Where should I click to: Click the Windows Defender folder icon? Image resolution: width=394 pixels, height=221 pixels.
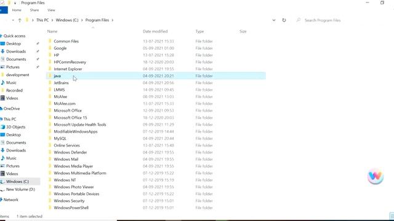coord(50,152)
